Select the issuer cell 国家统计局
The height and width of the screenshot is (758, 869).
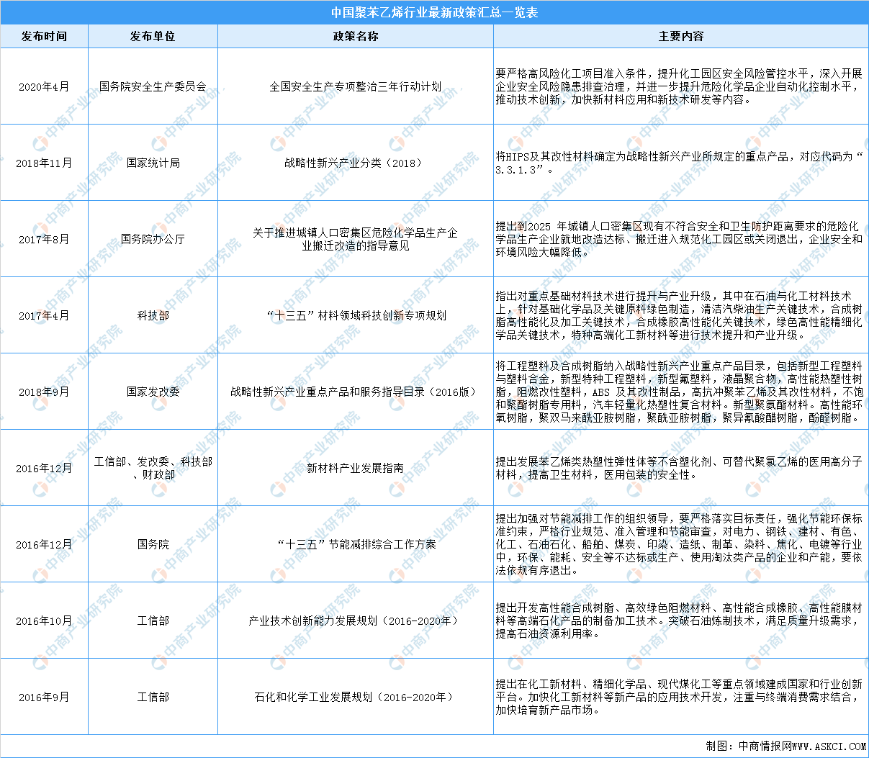coord(153,163)
